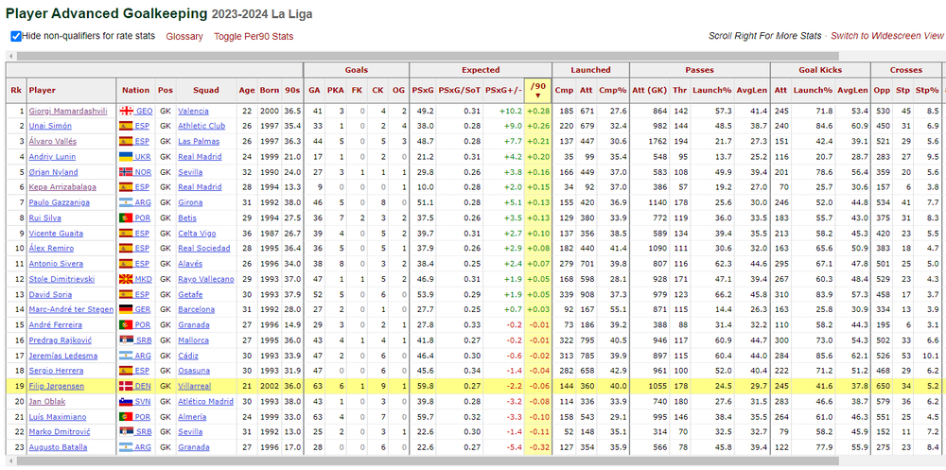Image resolution: width=946 pixels, height=470 pixels.
Task: Open Marc-André ter Stegen player link
Action: [71, 309]
